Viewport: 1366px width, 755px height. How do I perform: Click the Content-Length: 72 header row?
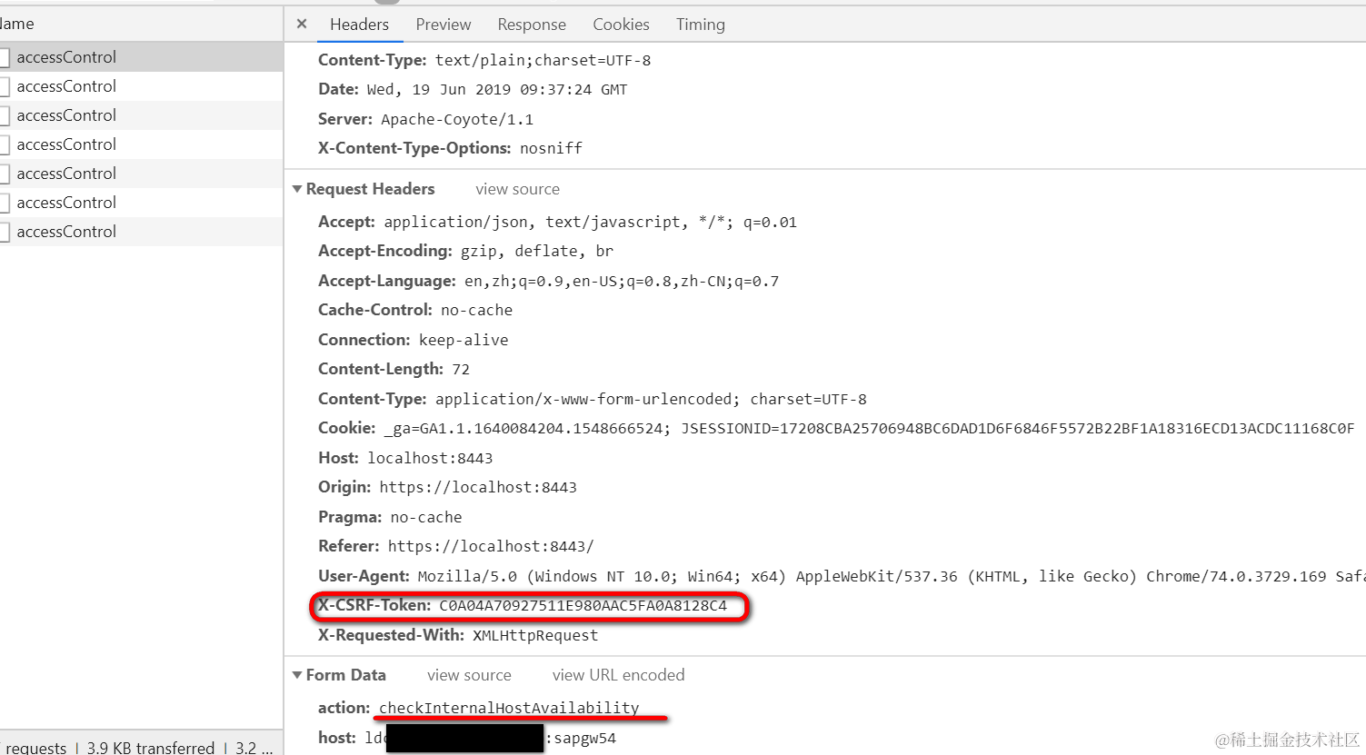tap(394, 369)
